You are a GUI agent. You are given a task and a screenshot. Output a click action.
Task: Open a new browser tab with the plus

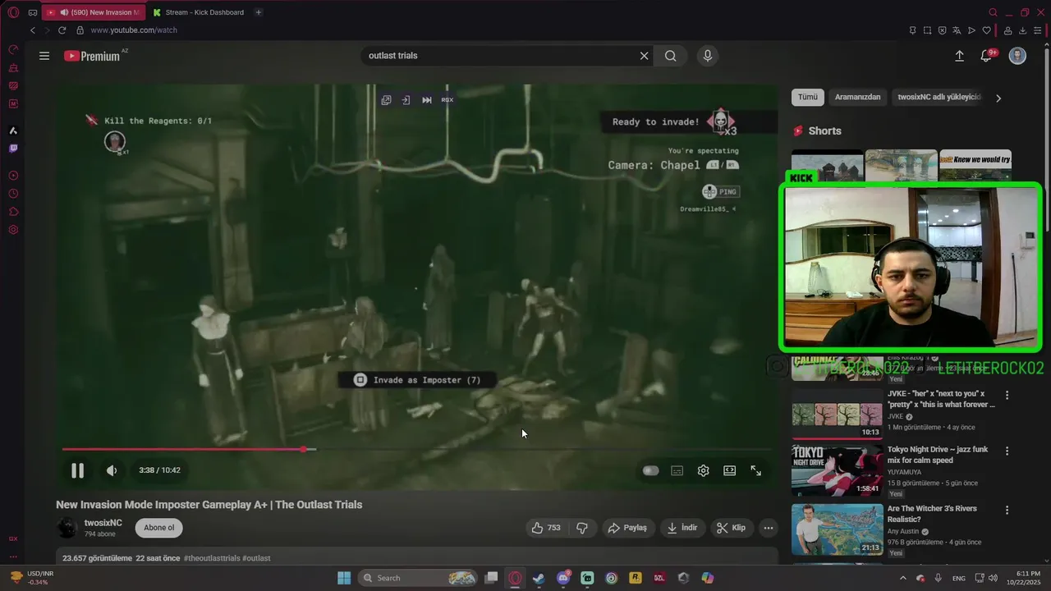(259, 12)
